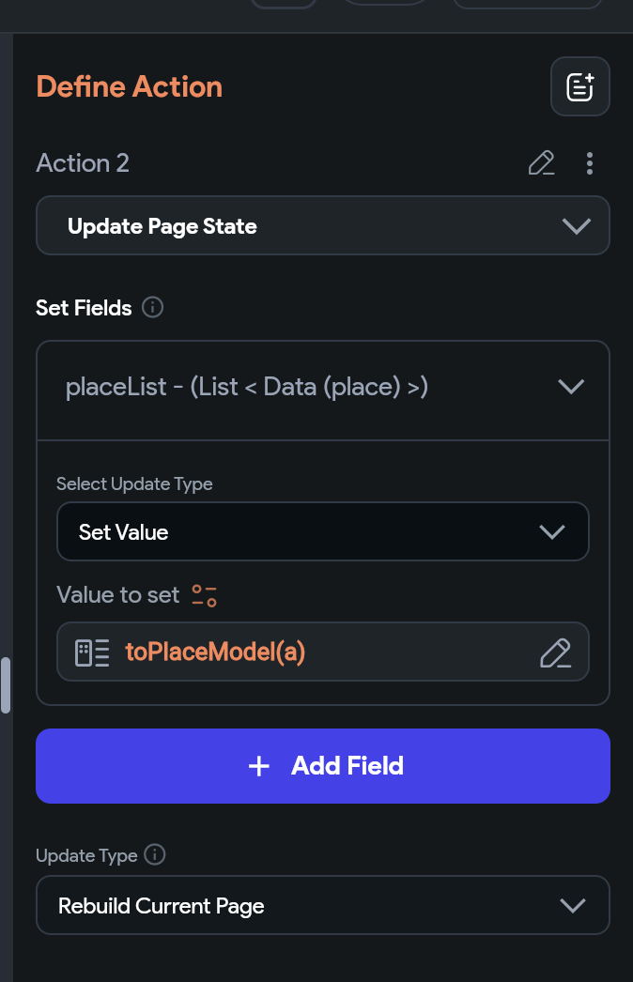633x982 pixels.
Task: Click the plus icon on Add Field
Action: [x=258, y=766]
